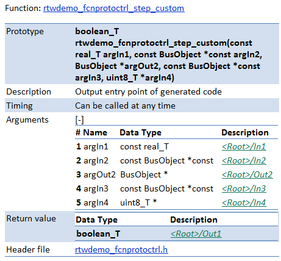Open the rtwdemo_fcnprotoctrl.h header file
The height and width of the screenshot is (261, 281).
coord(121,249)
